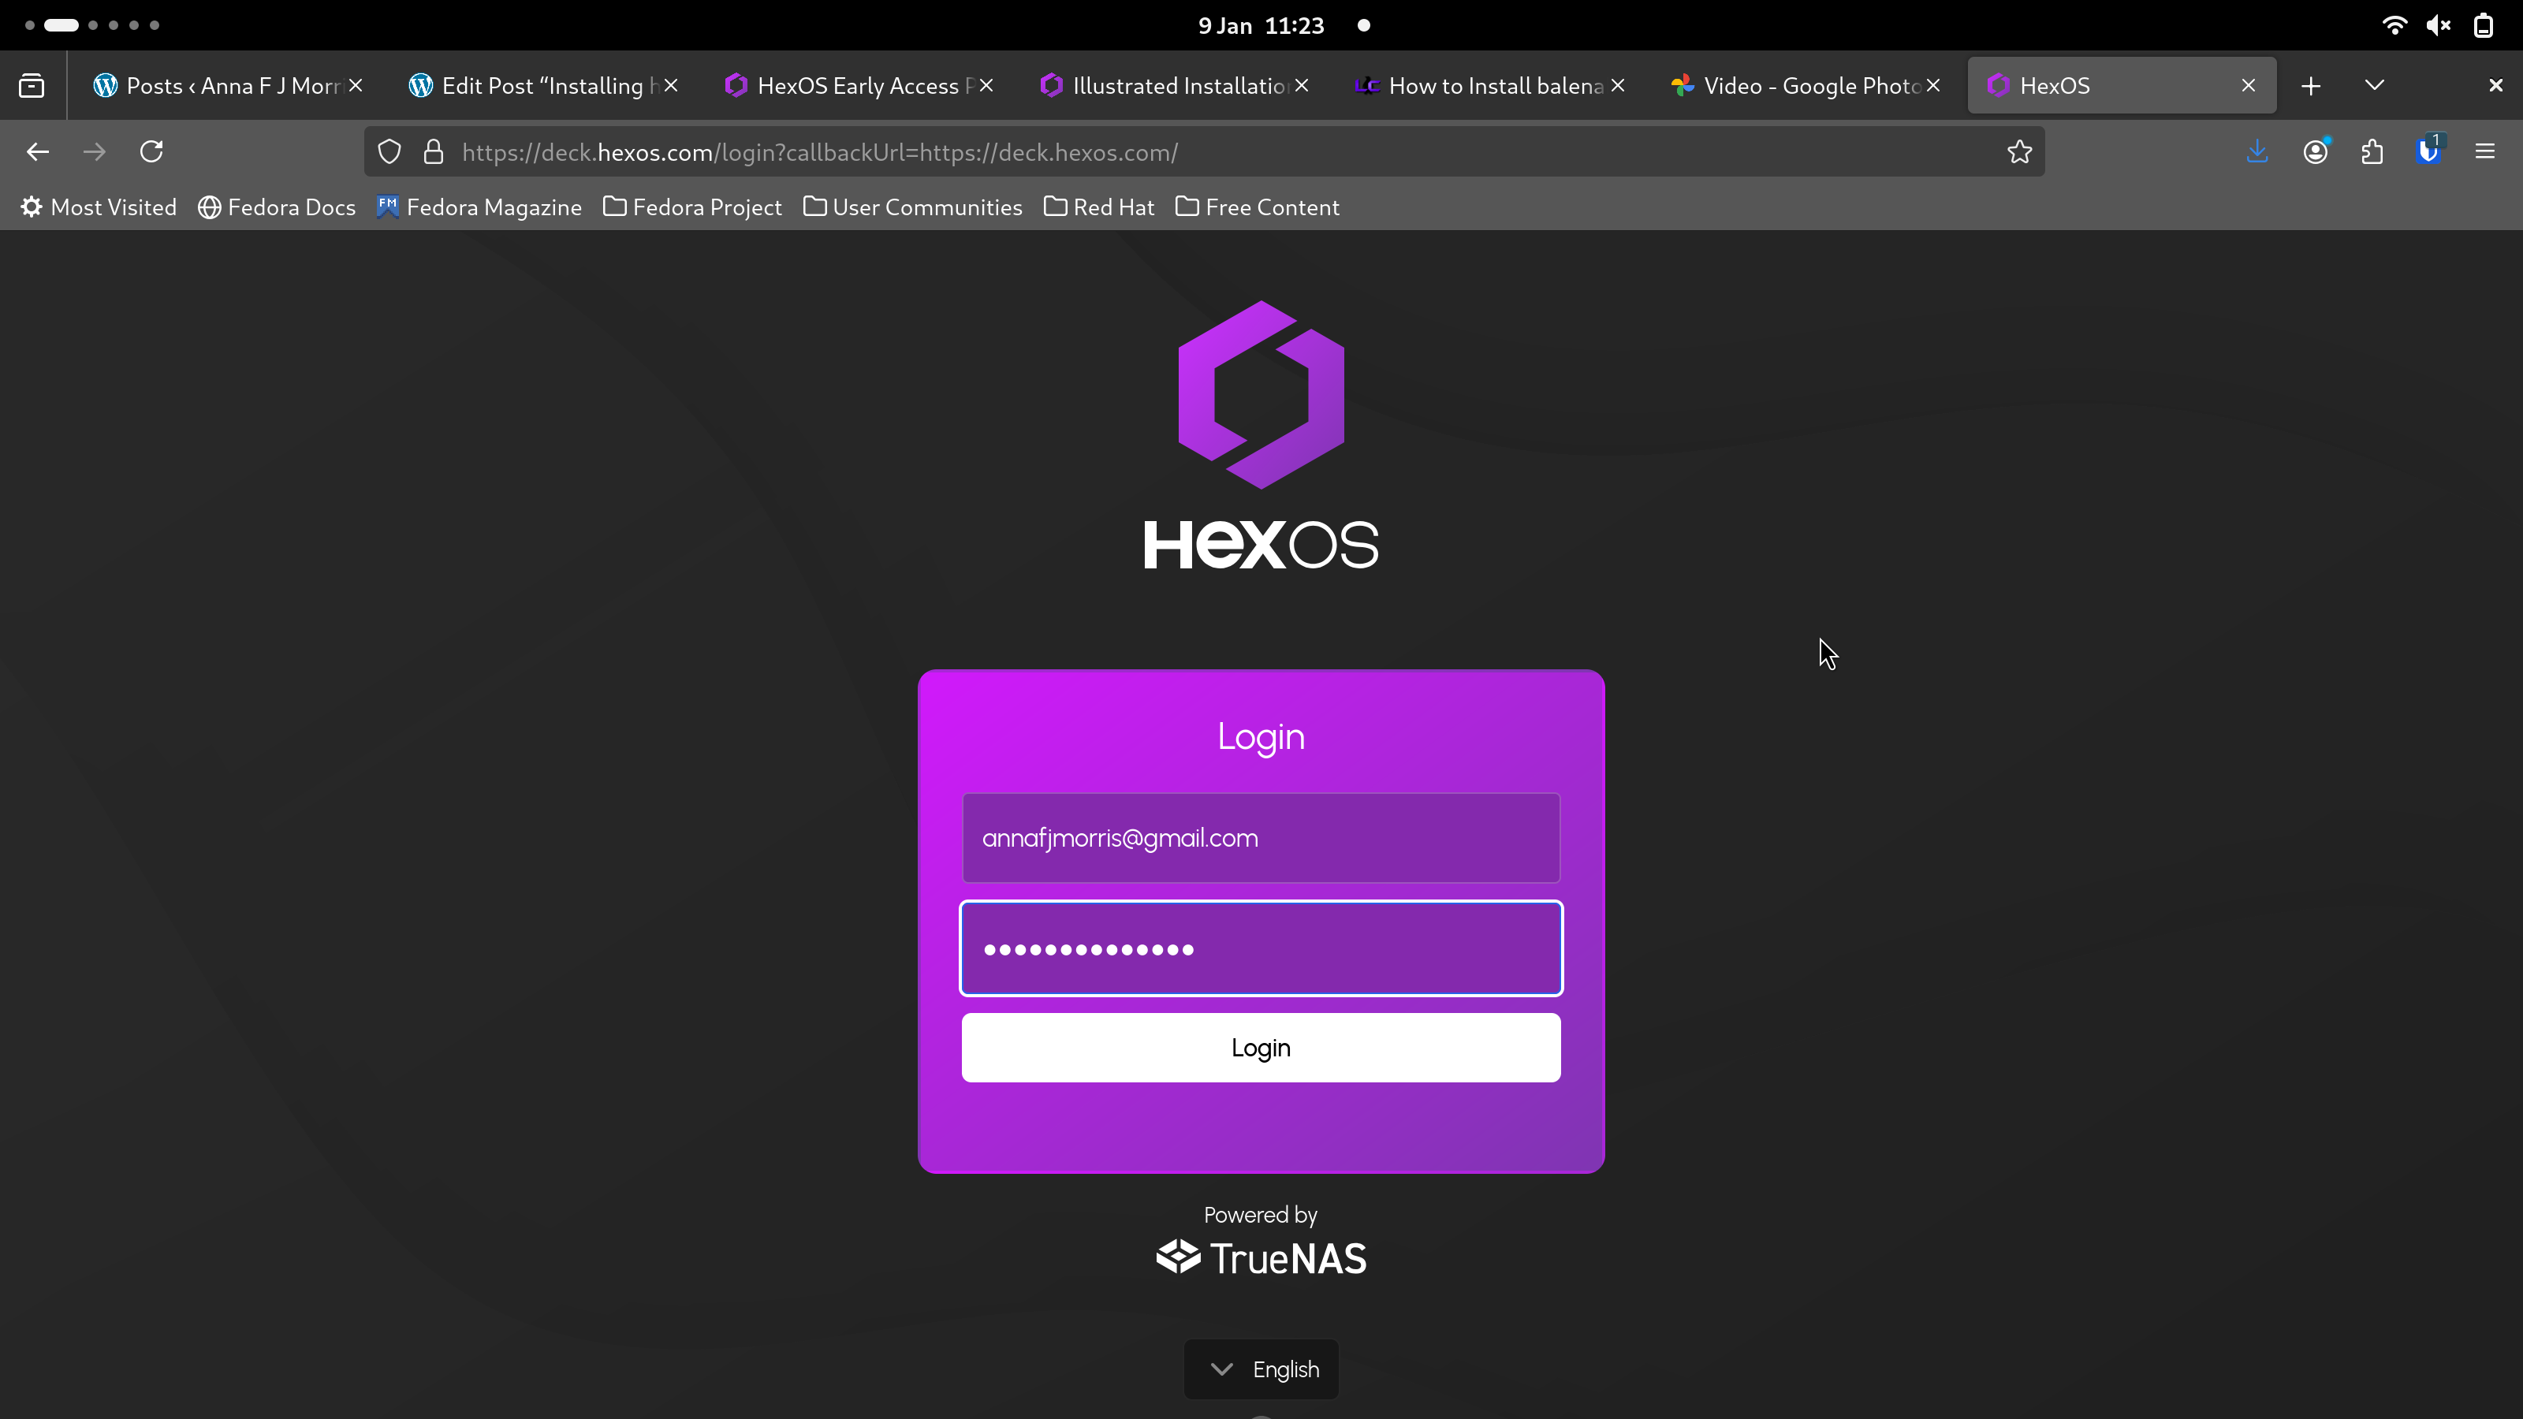
Task: Reload the current page
Action: (151, 152)
